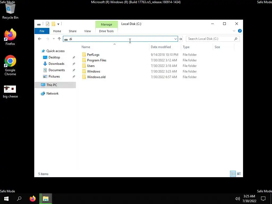Switch to the View ribbon tab
Screen dimensions: 272x204
[x=87, y=31]
